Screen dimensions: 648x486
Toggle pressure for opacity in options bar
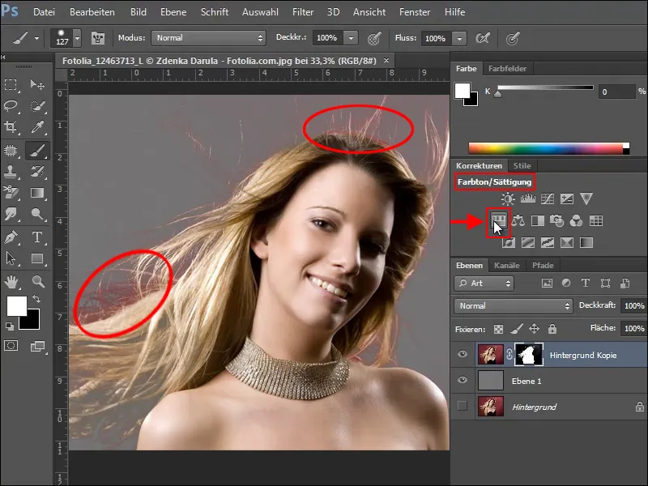pyautogui.click(x=374, y=38)
